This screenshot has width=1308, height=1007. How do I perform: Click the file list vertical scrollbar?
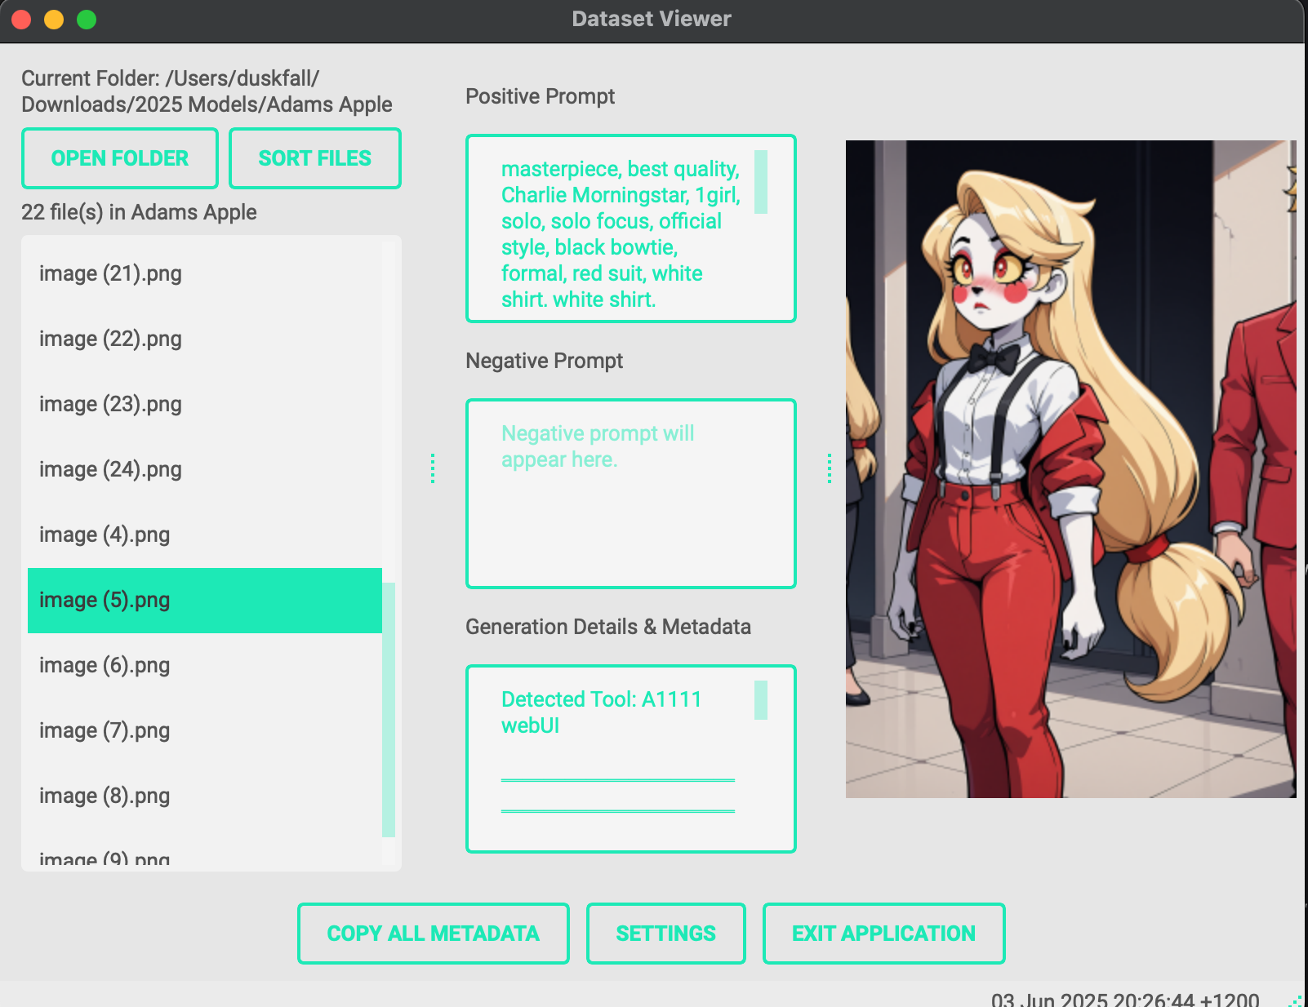[x=389, y=709]
